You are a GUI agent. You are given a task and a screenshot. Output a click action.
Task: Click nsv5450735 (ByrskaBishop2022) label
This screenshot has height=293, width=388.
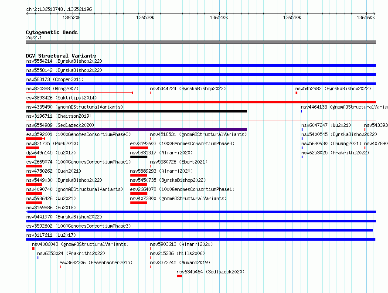pyautogui.click(x=168, y=180)
